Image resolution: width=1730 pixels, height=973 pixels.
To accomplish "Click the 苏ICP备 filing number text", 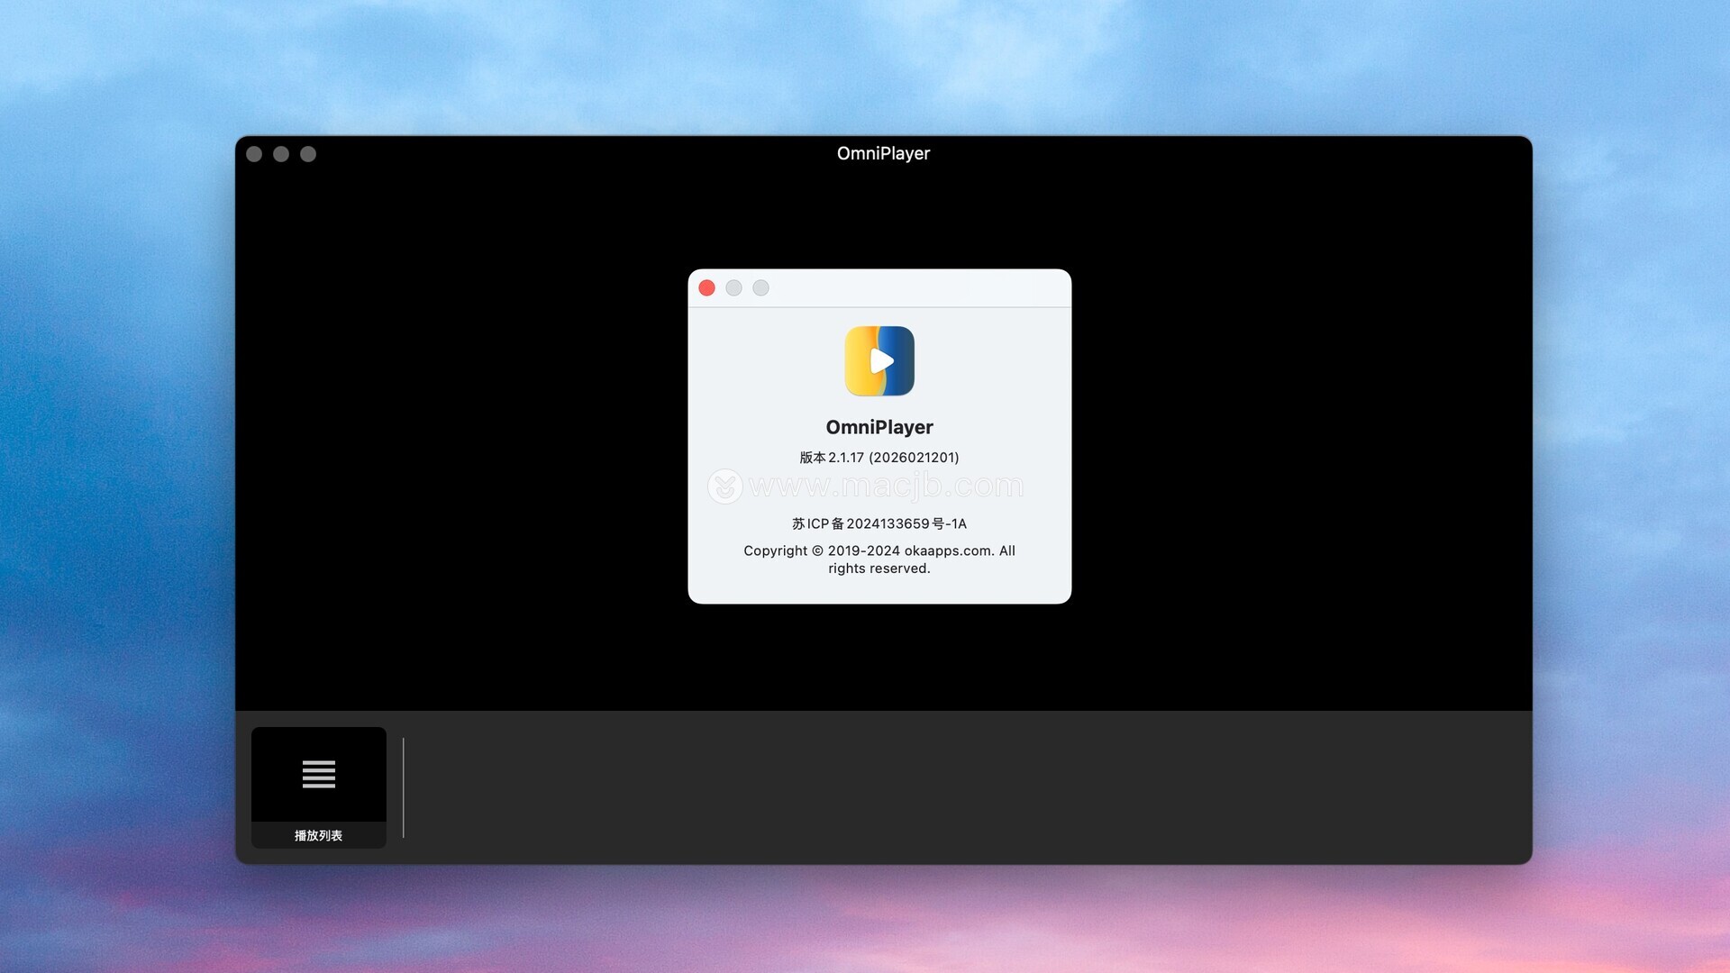I will 879,523.
